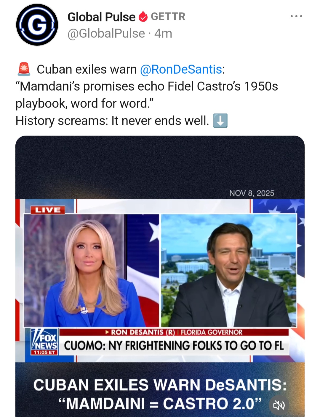Click the LIVE badge in the video
Screen dimensions: 320x417
[48, 210]
